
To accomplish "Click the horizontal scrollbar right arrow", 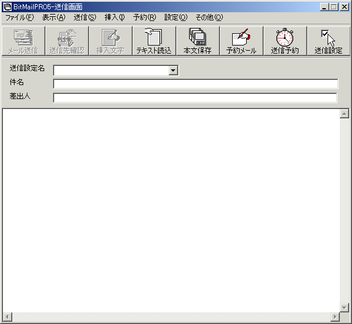I will coord(335,317).
